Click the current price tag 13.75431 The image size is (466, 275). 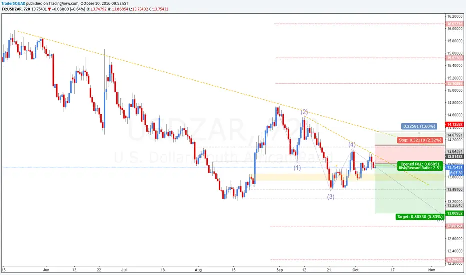[454, 167]
